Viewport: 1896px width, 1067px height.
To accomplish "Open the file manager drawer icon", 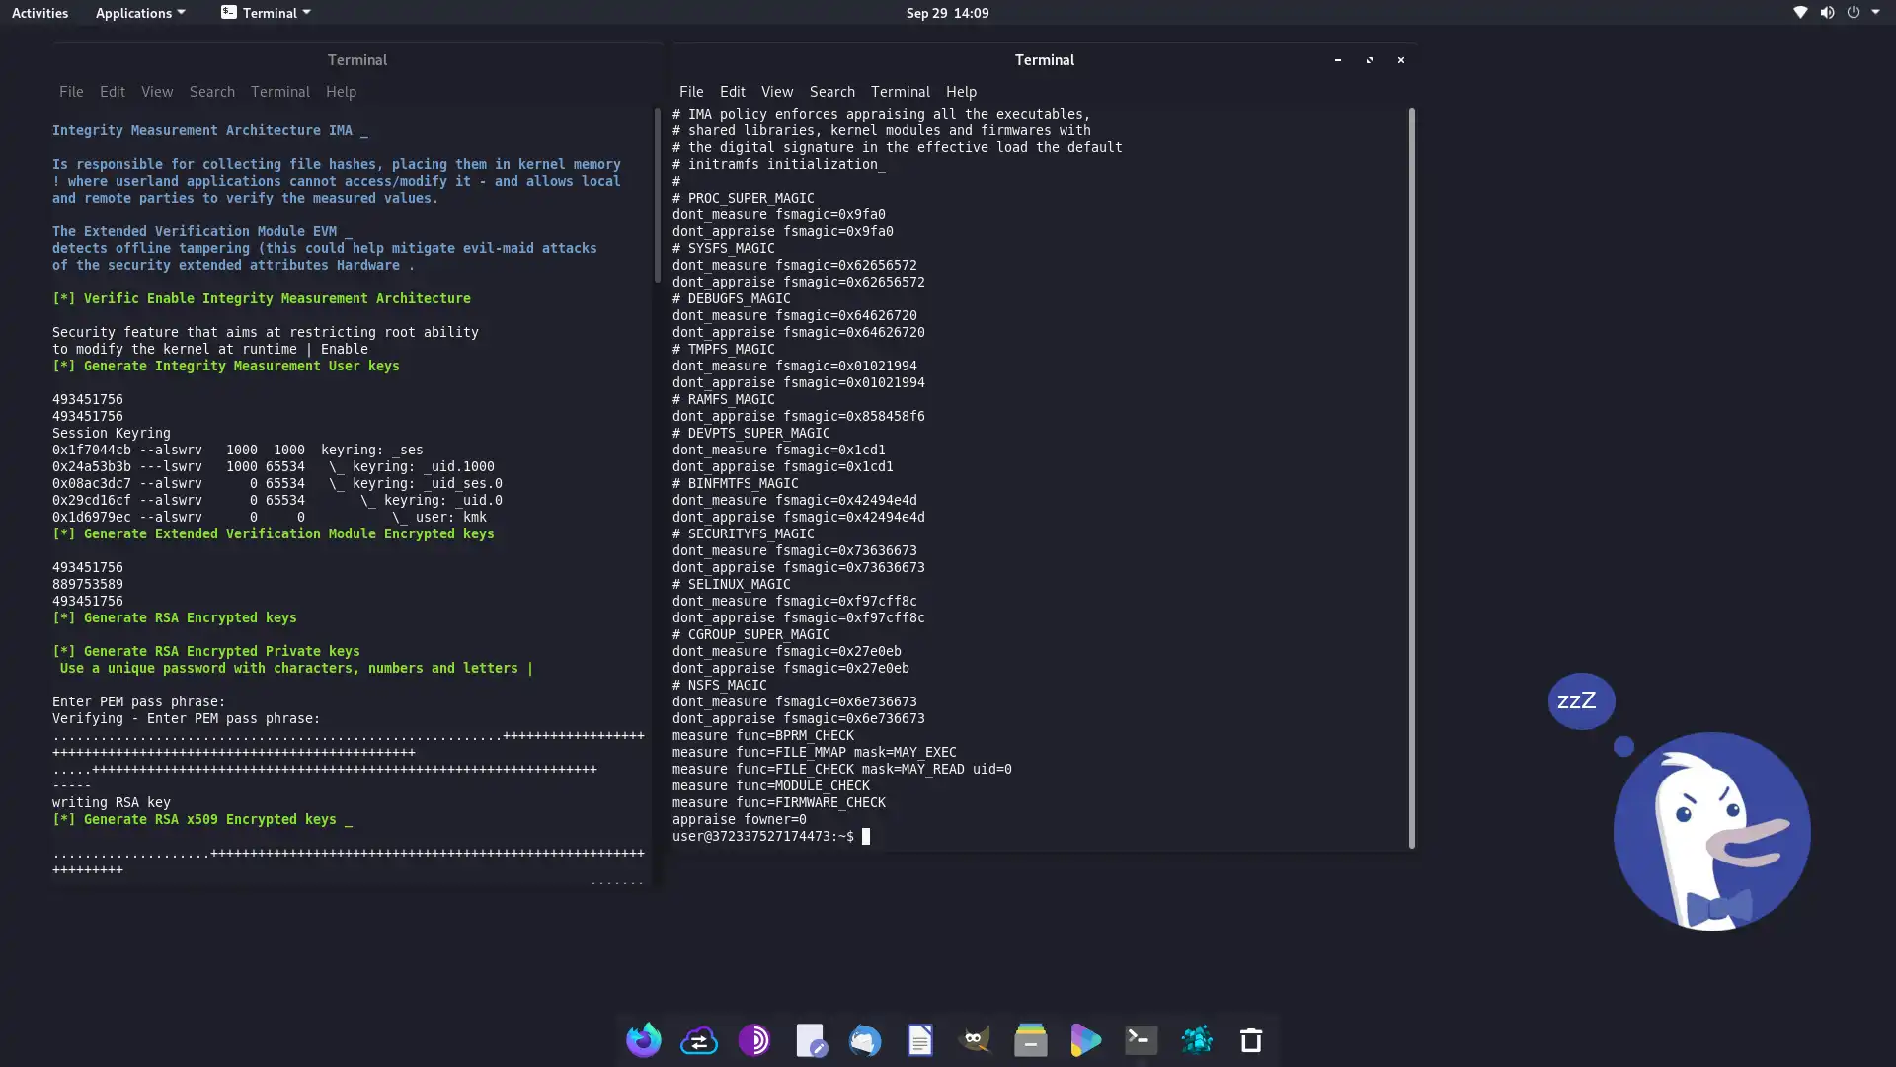I will 1030,1040.
